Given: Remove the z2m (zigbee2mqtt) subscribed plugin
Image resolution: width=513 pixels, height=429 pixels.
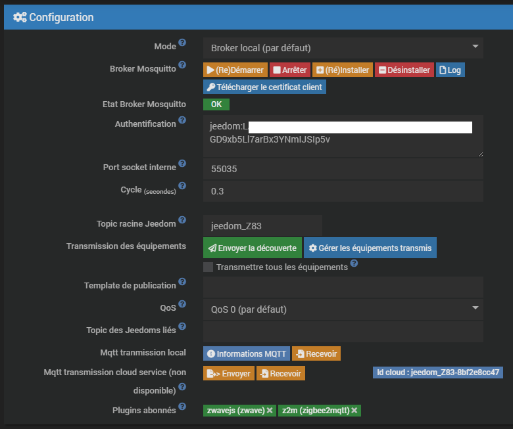Looking at the screenshot, I should point(354,411).
